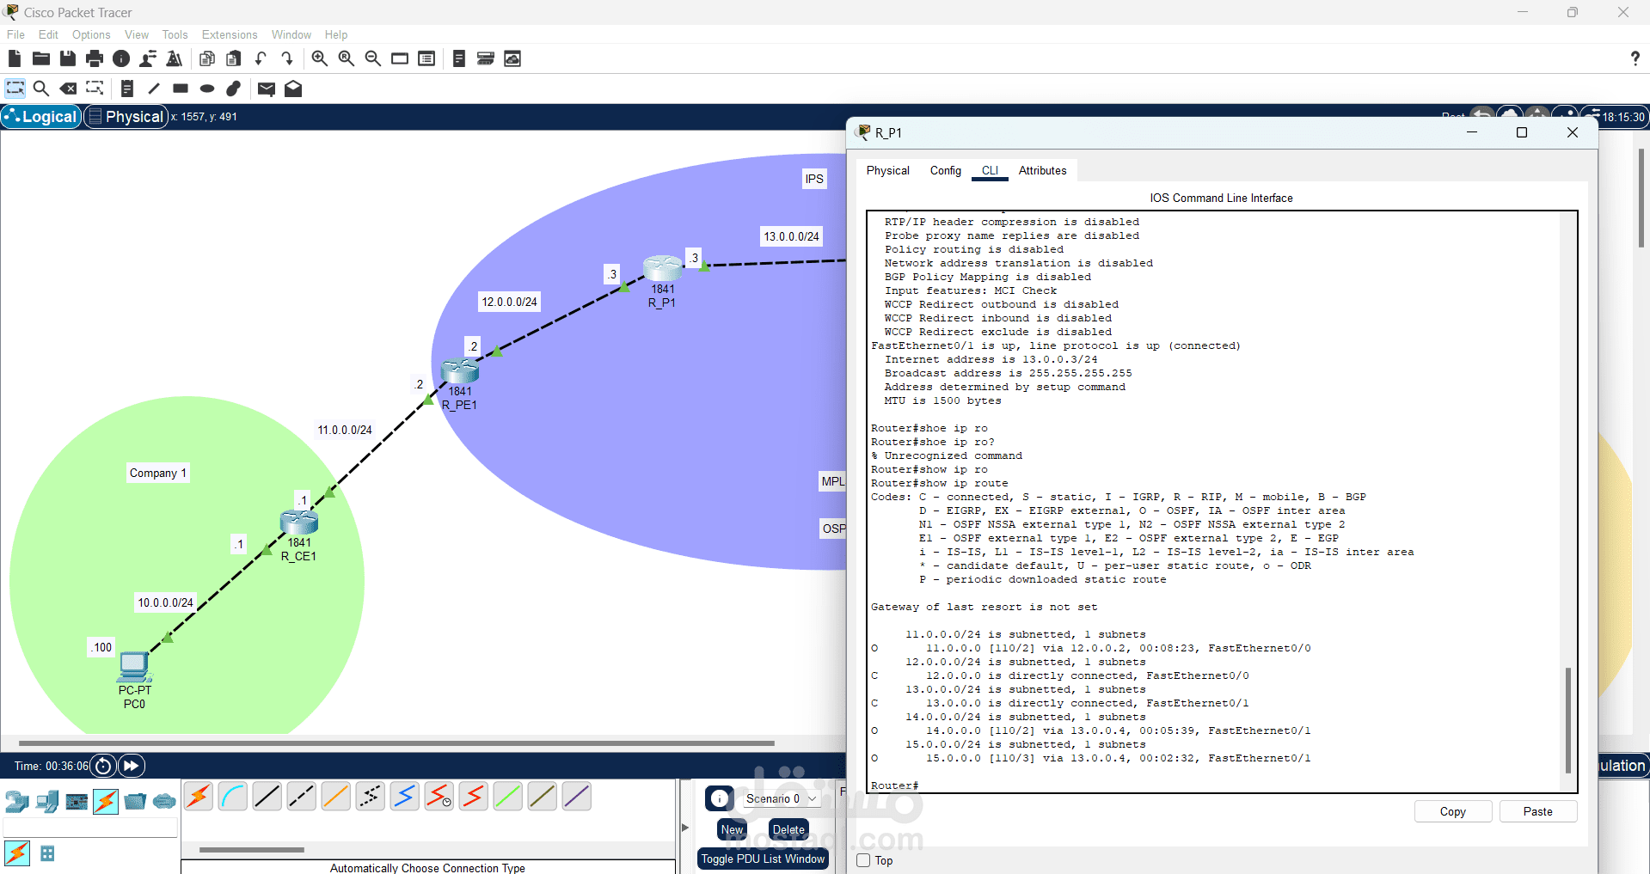The height and width of the screenshot is (874, 1650).
Task: Zoom out with the magnifier minus icon
Action: [373, 58]
